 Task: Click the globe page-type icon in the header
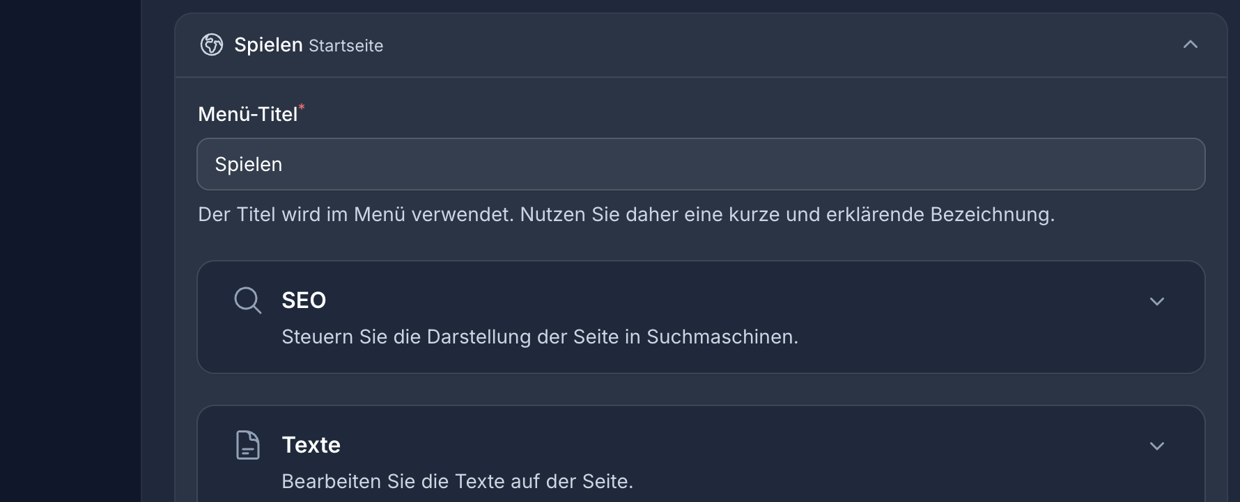(x=211, y=44)
